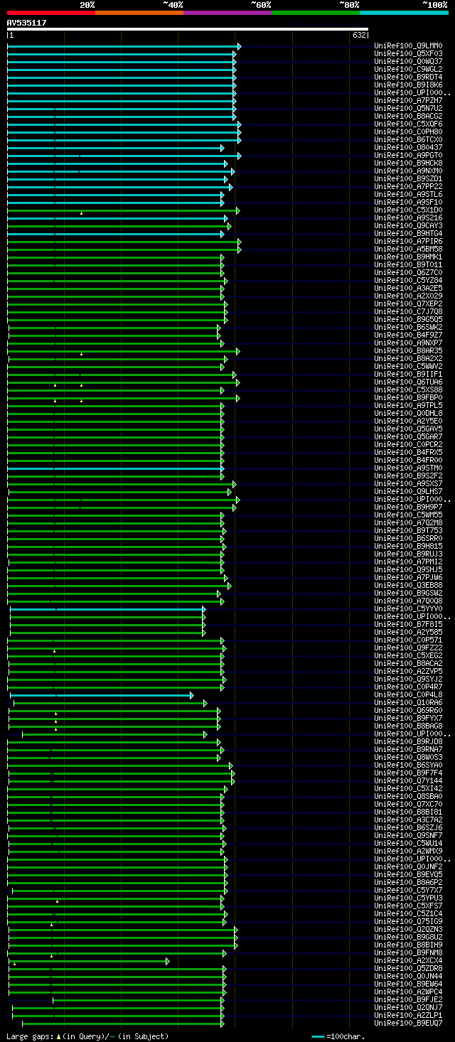Viewport: 455px width, 1042px height.
Task: Select hit label UniRef100_O80437
Action: (408, 148)
